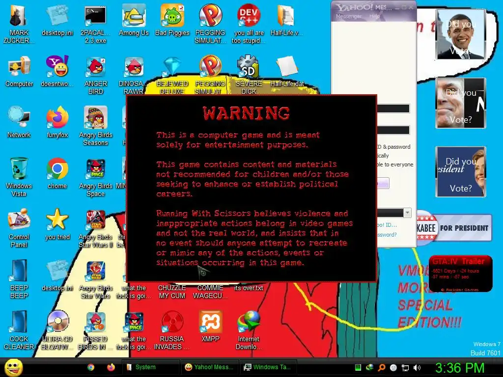Open the Messenger menu in Yahoo! Messenger

(x=348, y=16)
